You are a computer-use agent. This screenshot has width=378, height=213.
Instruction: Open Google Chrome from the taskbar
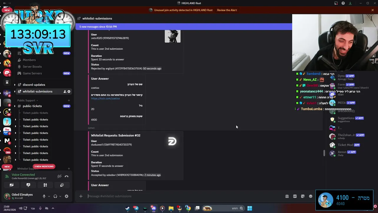coord(188,208)
